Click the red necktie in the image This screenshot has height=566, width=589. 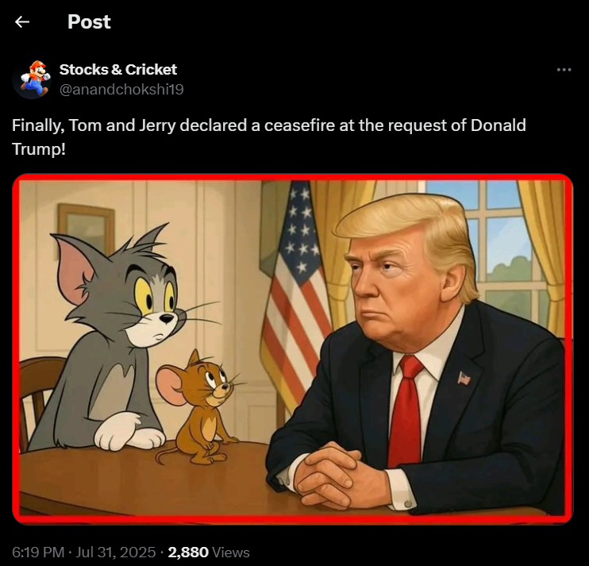tap(406, 411)
